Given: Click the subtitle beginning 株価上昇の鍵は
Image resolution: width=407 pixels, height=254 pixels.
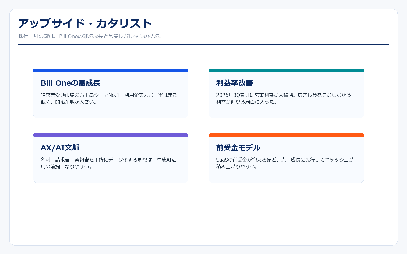Looking at the screenshot, I should pyautogui.click(x=90, y=36).
